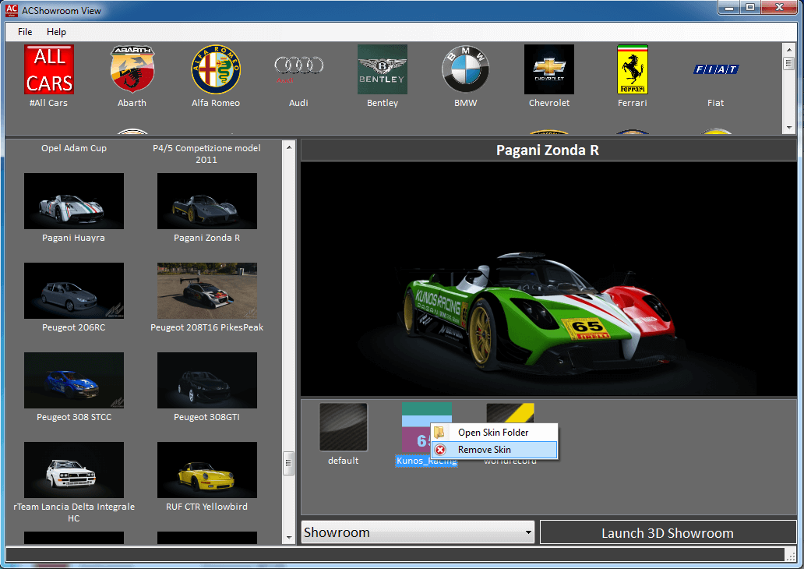
Task: Open the Peugeot 208T16 PikesPeak thumbnail
Action: [207, 291]
